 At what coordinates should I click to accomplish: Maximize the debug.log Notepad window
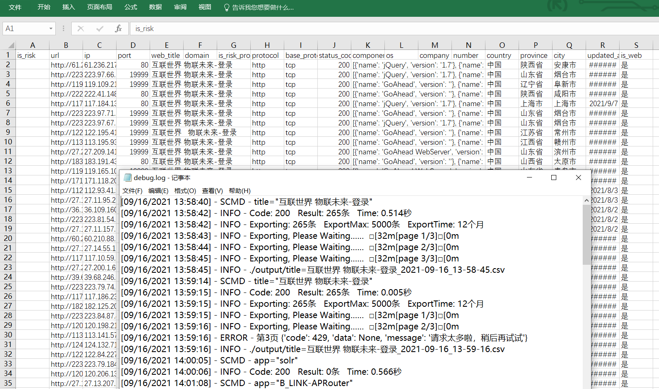554,178
